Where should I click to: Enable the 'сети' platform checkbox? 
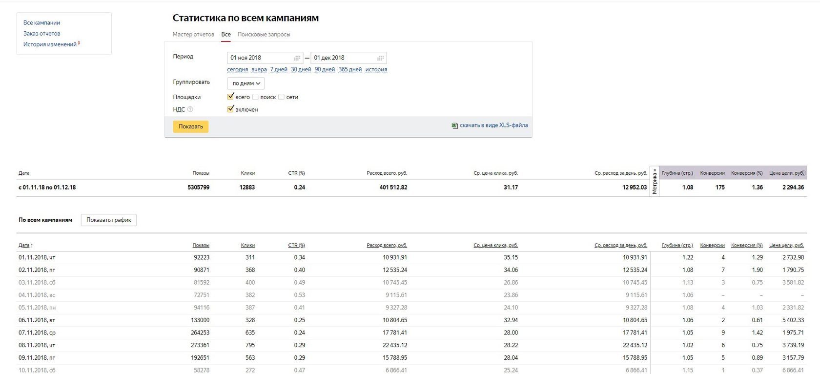[281, 97]
